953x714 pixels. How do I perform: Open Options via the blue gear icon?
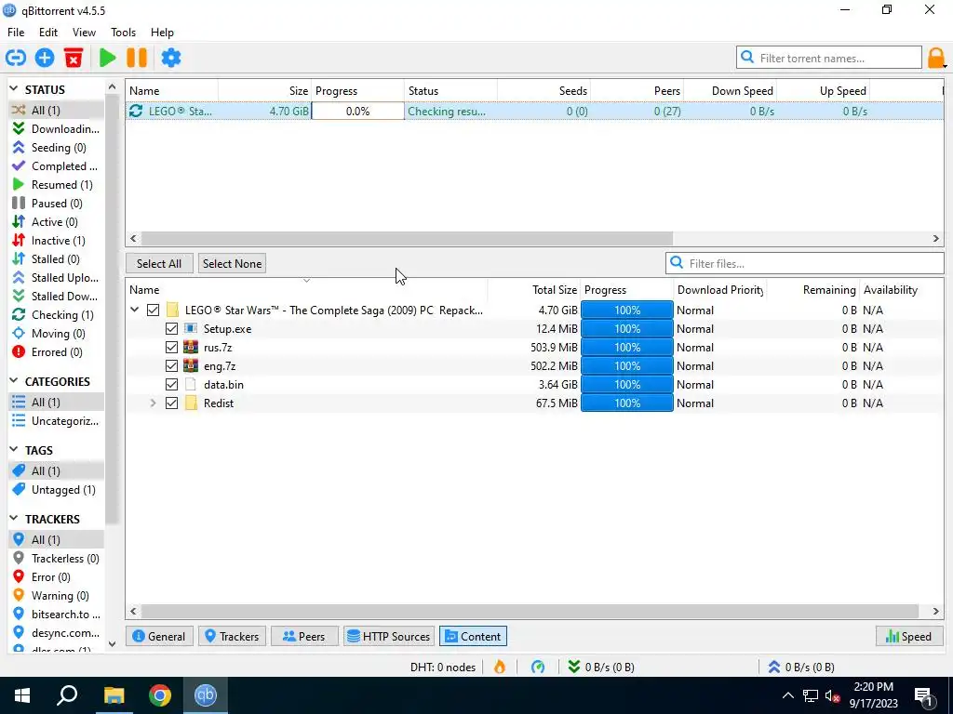[x=171, y=58]
